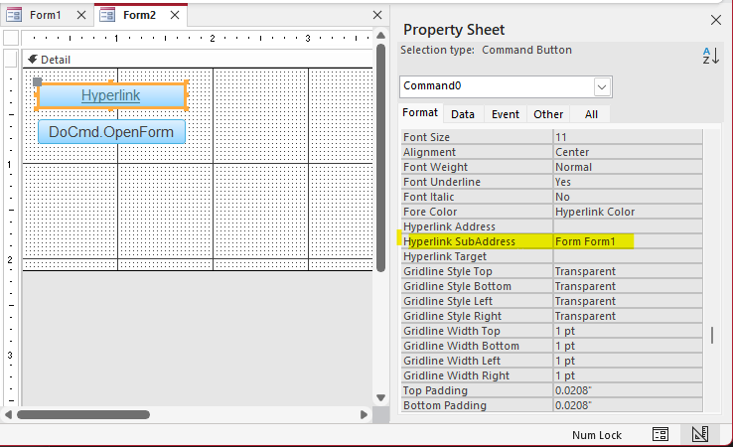Click the design view scroll down arrow
This screenshot has width=733, height=447.
[381, 398]
